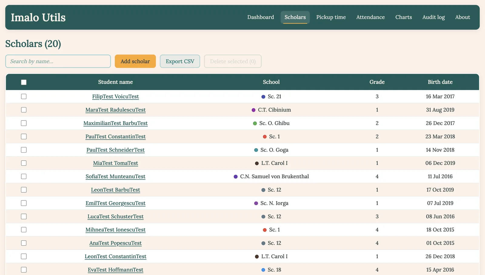Open LeonTest BarbuTest's student page
The image size is (485, 275).
(115, 190)
